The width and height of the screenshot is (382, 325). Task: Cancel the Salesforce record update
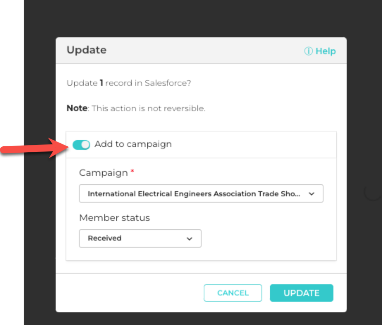(233, 293)
